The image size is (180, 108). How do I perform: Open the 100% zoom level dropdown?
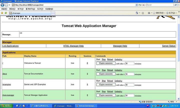tap(176, 102)
